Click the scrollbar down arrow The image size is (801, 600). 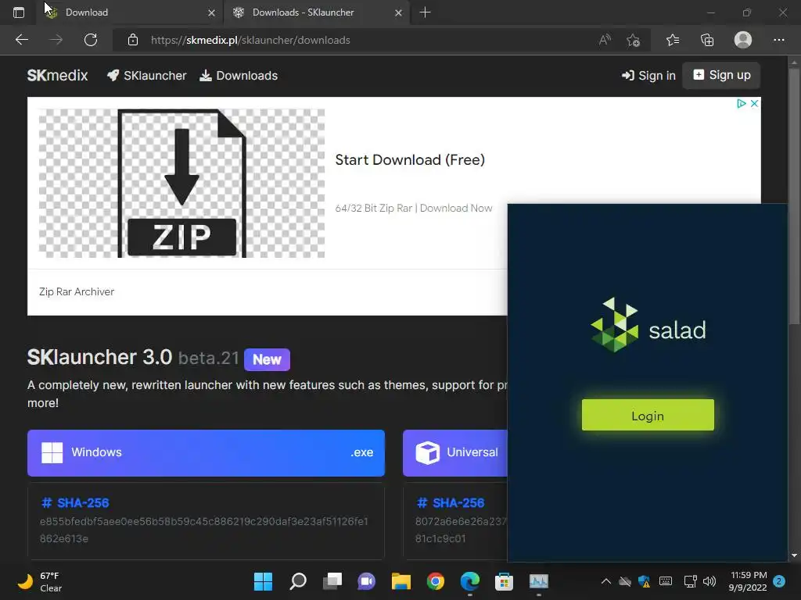[x=794, y=555]
